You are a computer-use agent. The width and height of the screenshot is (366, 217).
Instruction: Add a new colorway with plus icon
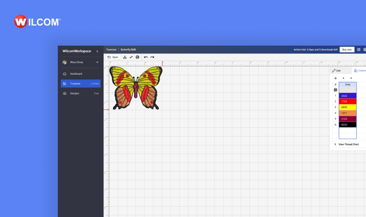click(336, 78)
